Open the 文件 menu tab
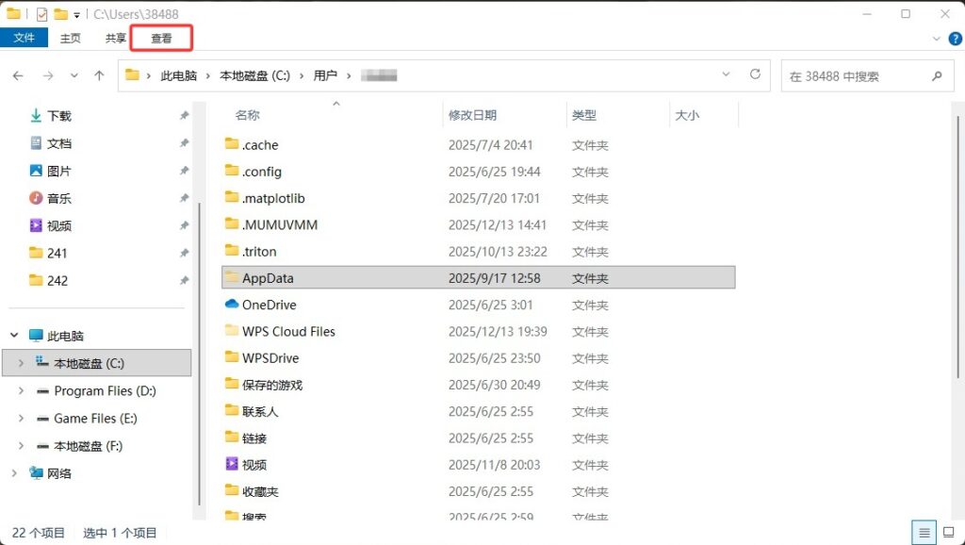This screenshot has width=965, height=545. pyautogui.click(x=24, y=38)
